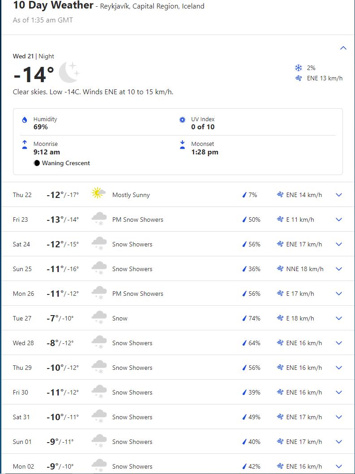Image resolution: width=355 pixels, height=474 pixels.
Task: Click the Mostly Sunny icon for Thu 22
Action: 99,193
